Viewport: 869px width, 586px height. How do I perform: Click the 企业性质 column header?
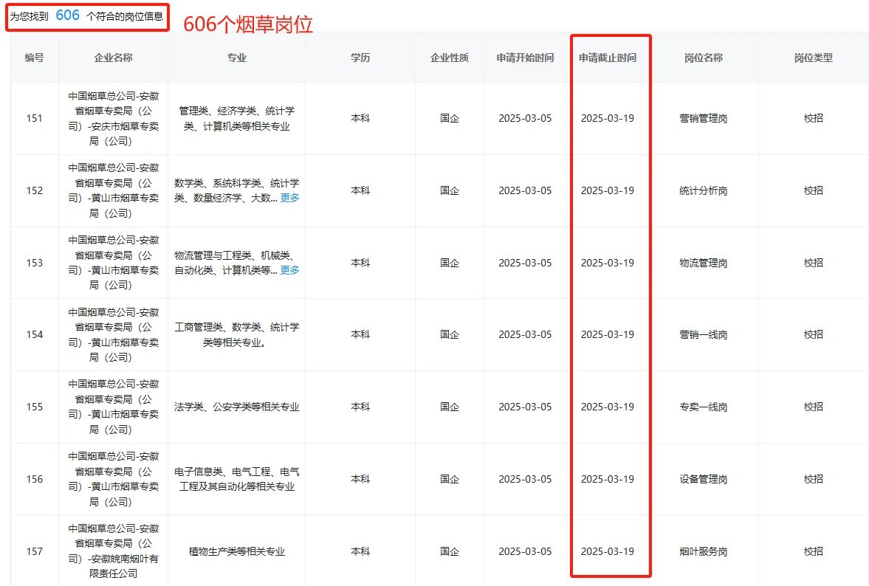[x=450, y=58]
